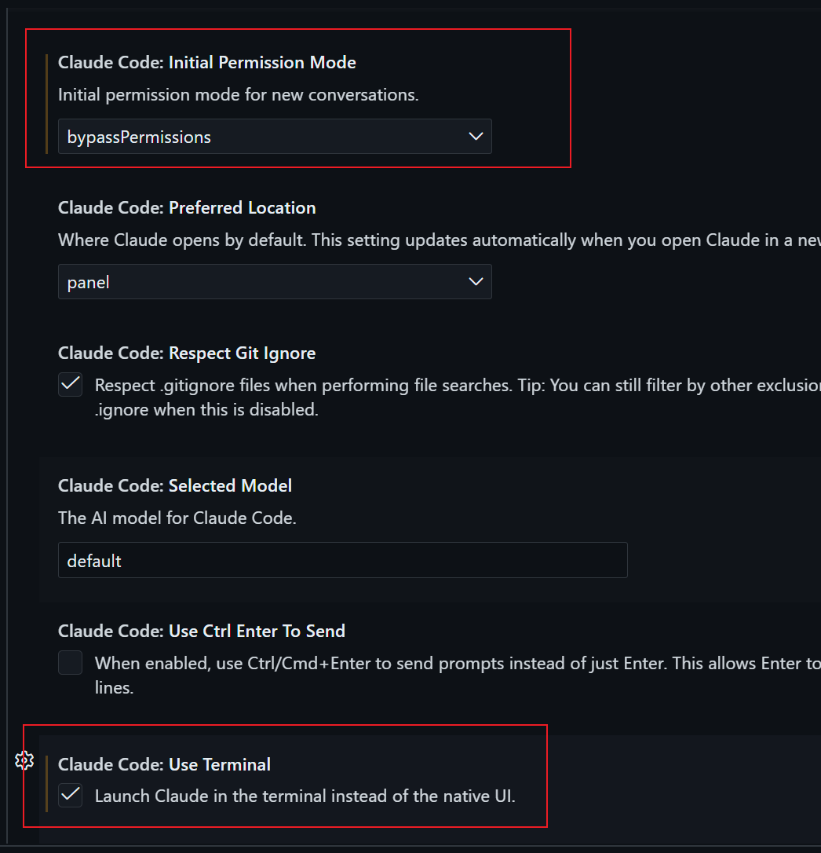The image size is (821, 853).
Task: Focus the Selected Model text field
Action: [x=342, y=560]
